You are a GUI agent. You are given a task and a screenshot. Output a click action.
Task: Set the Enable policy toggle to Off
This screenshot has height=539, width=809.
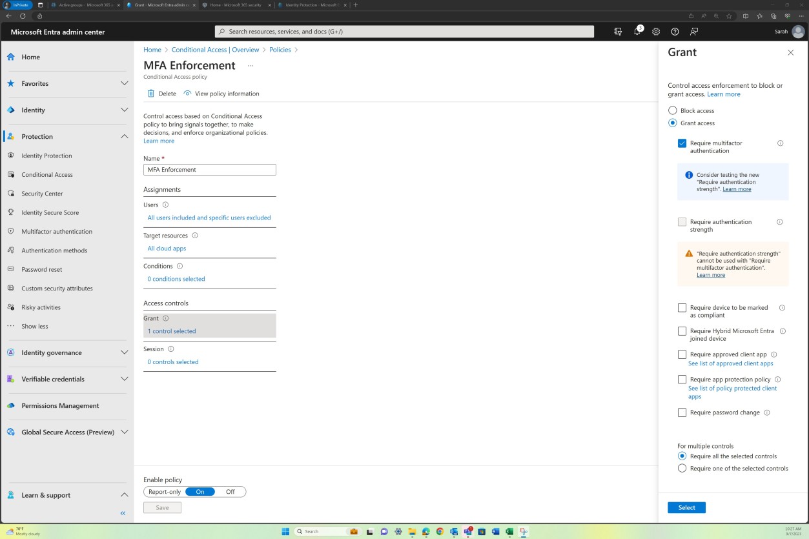pyautogui.click(x=230, y=491)
